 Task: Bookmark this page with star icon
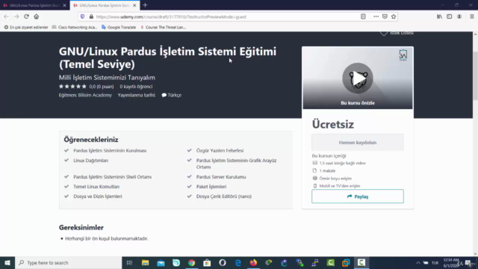(x=394, y=16)
